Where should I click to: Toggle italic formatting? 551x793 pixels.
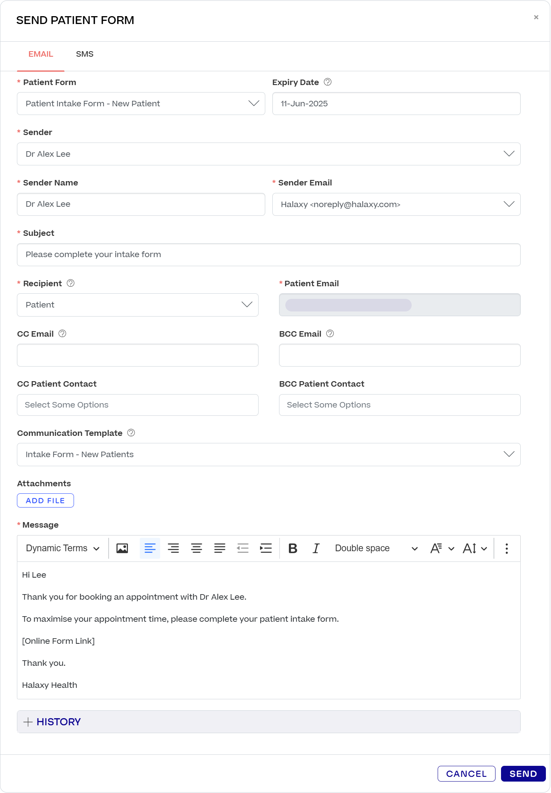(316, 548)
